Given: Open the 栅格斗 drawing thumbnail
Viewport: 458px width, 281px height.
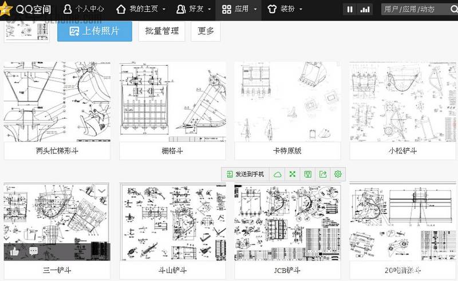Looking at the screenshot, I should [x=172, y=102].
